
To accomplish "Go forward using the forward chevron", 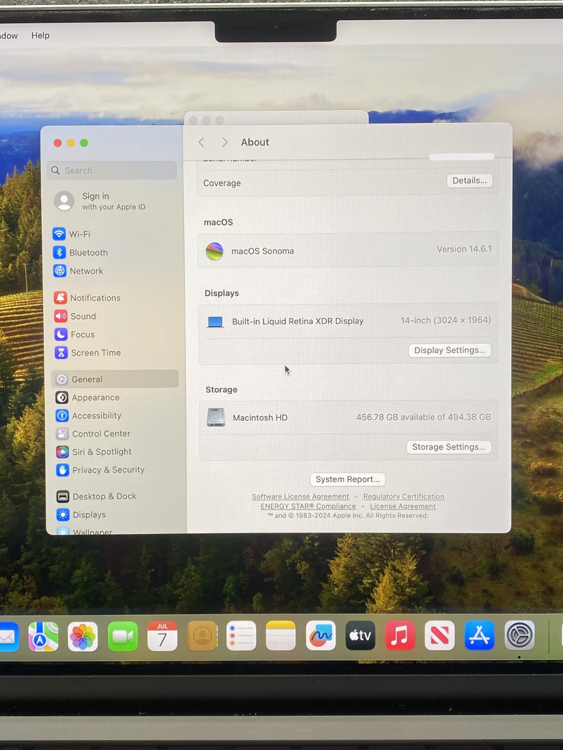I will click(x=225, y=142).
